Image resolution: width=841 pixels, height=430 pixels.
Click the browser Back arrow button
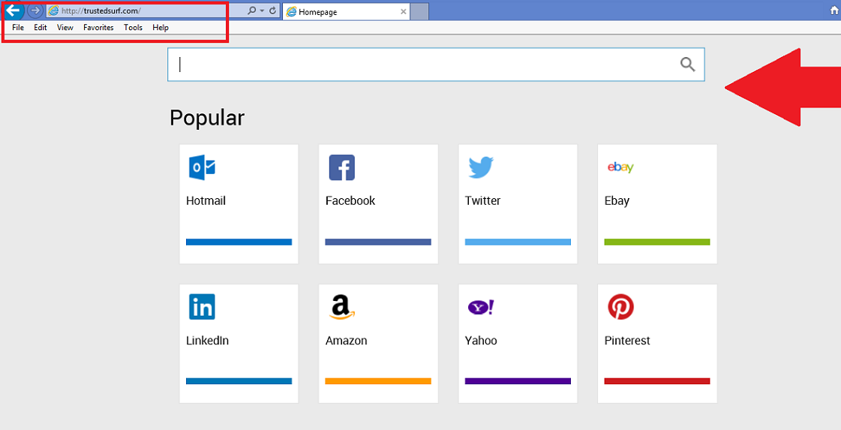click(13, 11)
